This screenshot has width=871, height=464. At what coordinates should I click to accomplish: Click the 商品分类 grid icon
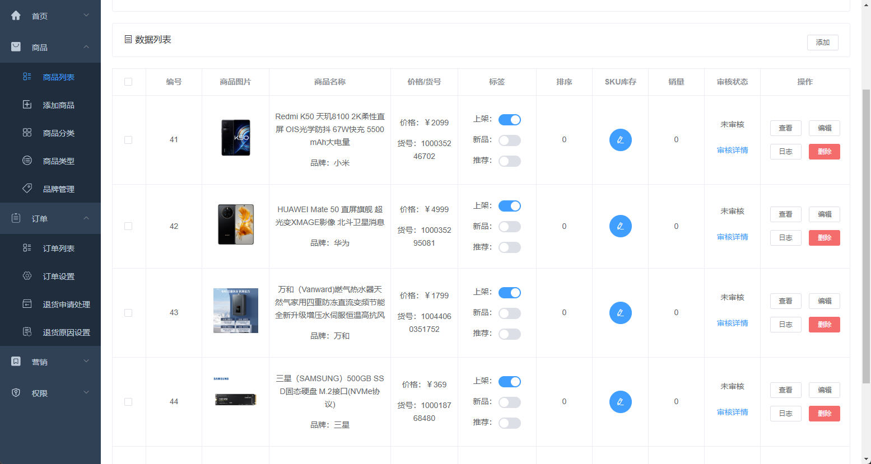point(27,133)
